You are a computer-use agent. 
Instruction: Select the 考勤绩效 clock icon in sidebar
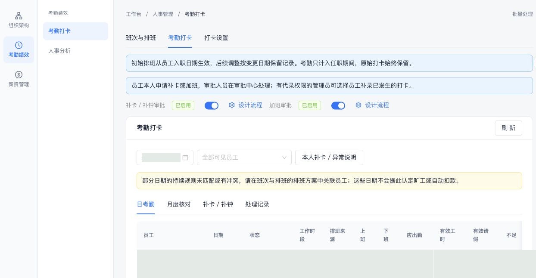pyautogui.click(x=19, y=45)
